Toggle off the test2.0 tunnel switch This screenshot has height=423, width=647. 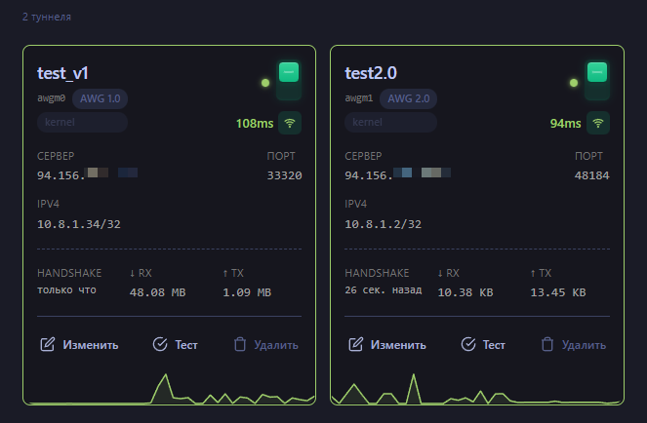tap(597, 81)
